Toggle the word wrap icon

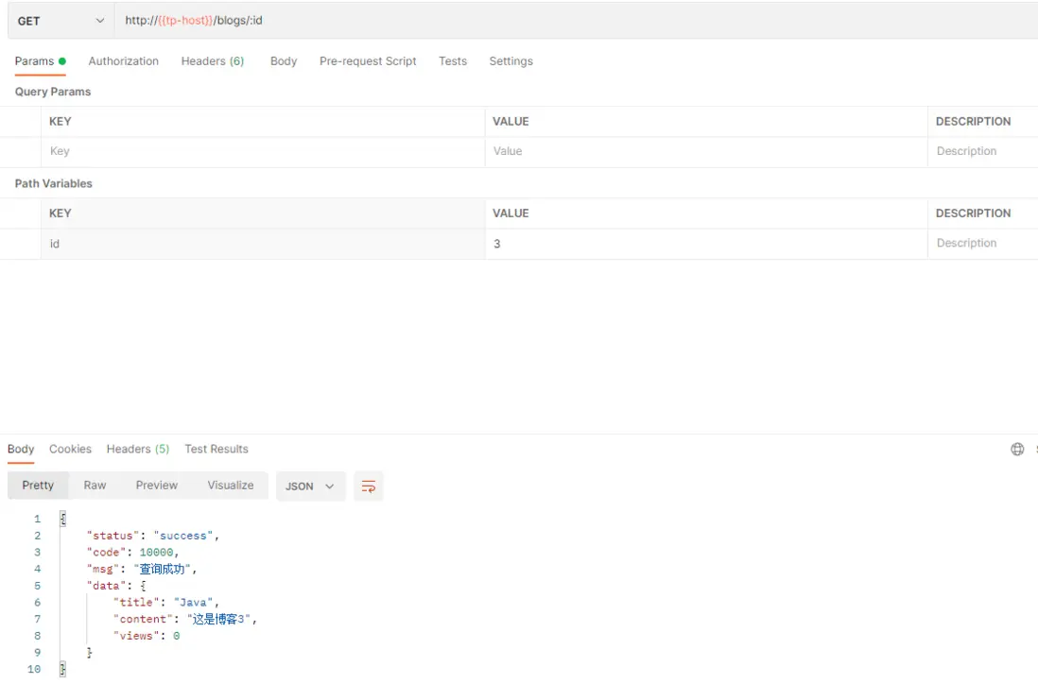tap(369, 487)
